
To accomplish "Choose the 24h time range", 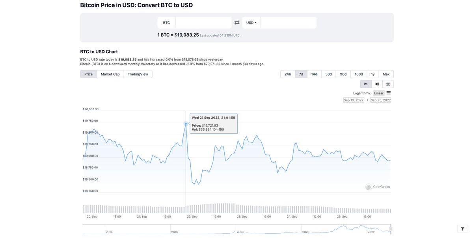I will [288, 74].
